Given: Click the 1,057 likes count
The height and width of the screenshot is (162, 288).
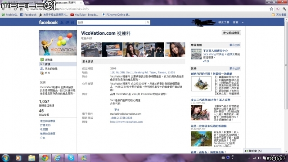Looking at the screenshot, I should [44, 101].
